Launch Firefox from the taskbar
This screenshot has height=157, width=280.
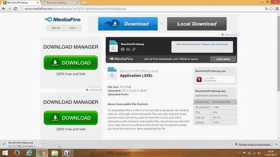[x=17, y=153]
